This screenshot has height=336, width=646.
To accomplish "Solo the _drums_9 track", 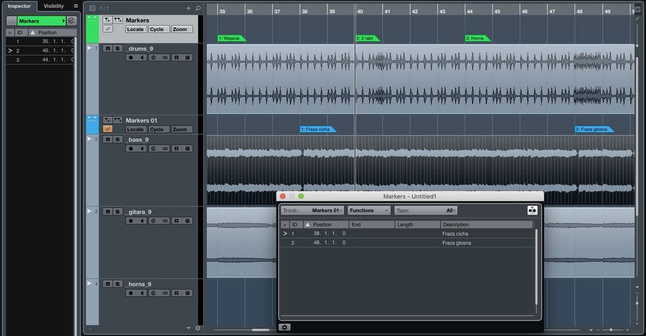I will [x=118, y=49].
